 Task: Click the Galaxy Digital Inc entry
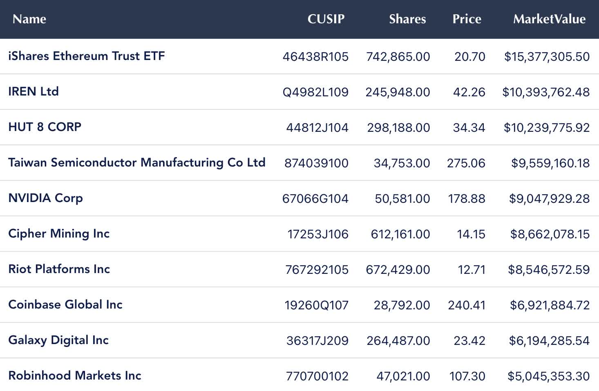point(58,340)
